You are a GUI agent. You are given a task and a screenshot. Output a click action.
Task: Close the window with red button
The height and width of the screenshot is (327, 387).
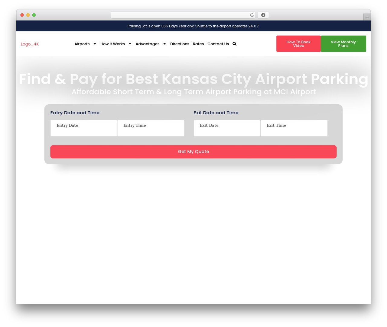click(x=22, y=15)
